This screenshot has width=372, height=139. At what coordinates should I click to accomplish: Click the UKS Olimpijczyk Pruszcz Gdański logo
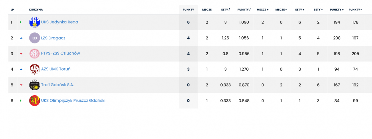[x=34, y=100]
